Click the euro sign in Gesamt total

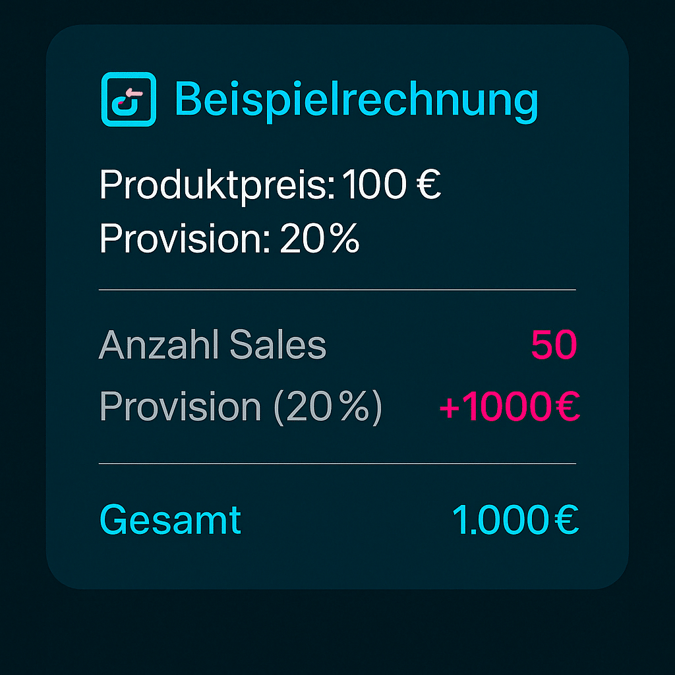coord(566,520)
